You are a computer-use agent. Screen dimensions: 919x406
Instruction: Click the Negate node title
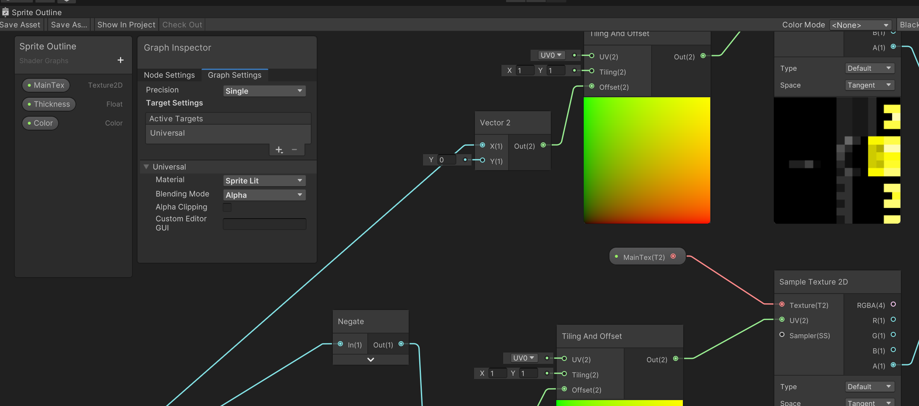tap(351, 321)
